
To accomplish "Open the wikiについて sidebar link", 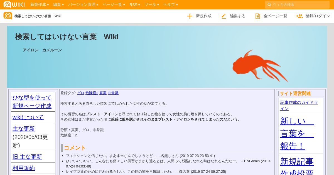I will click(x=28, y=117).
